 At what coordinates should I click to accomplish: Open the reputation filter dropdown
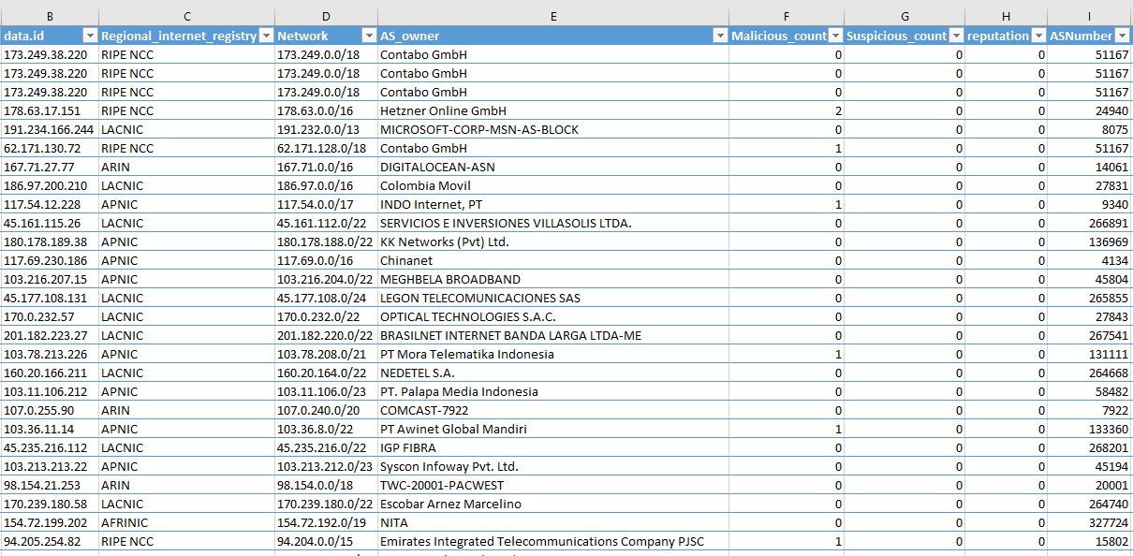1039,36
